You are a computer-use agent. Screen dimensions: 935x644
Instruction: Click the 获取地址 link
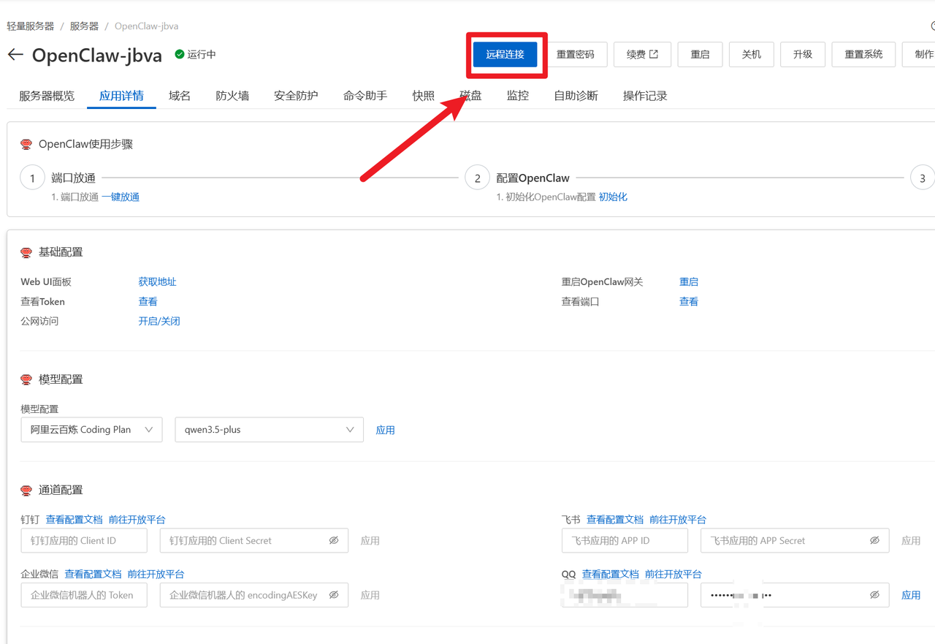coord(158,281)
